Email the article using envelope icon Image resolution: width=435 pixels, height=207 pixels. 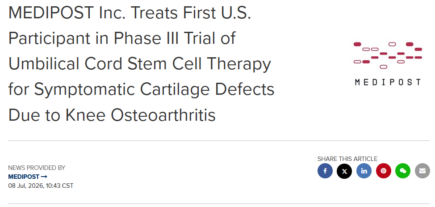click(x=422, y=171)
